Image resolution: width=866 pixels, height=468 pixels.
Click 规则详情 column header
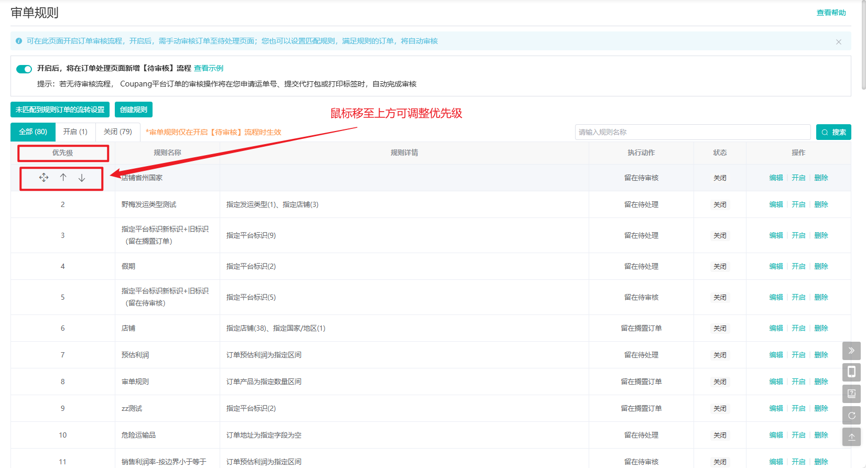(404, 153)
